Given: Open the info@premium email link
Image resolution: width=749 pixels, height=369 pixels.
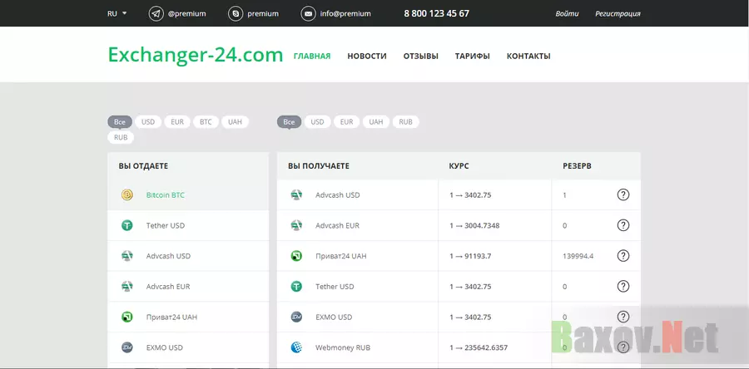Looking at the screenshot, I should click(345, 14).
